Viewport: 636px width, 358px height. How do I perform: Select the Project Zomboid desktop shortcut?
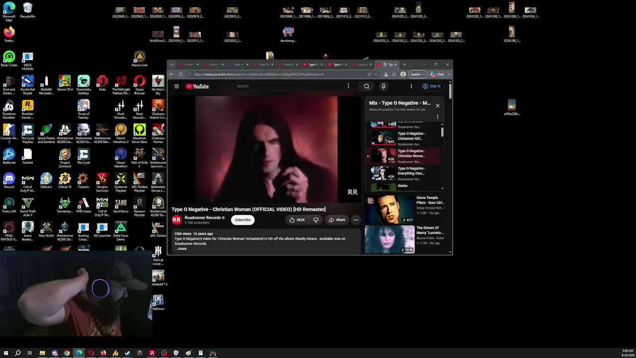pos(65,158)
